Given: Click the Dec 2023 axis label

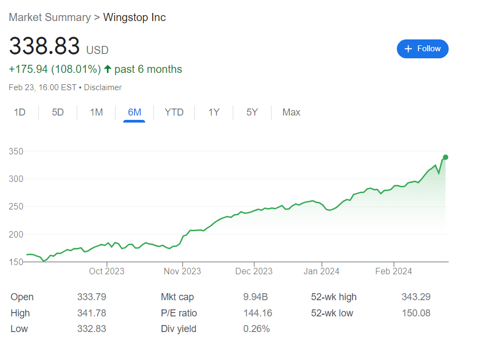Looking at the screenshot, I should pyautogui.click(x=254, y=271).
